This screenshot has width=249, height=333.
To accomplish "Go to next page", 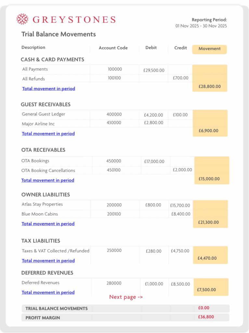I will [126, 297].
